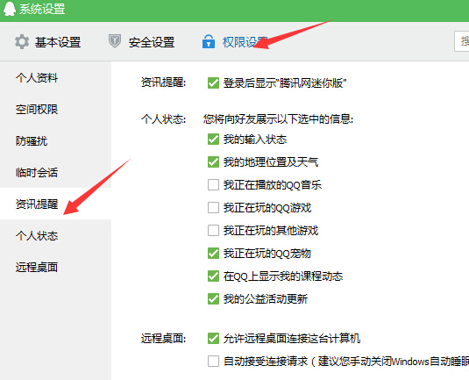Image resolution: width=469 pixels, height=380 pixels.
Task: Uncheck 登录后显示"腾讯网迷你版"
Action: pos(213,83)
